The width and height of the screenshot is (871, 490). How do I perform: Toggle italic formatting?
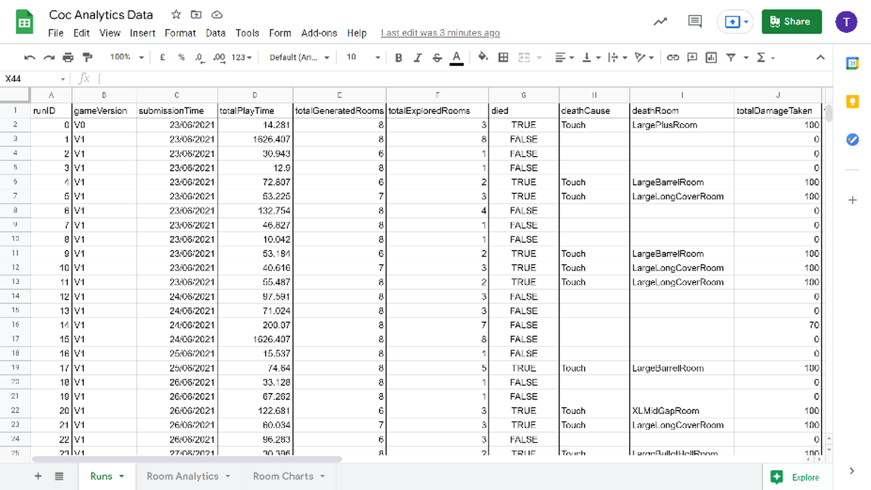click(x=418, y=57)
